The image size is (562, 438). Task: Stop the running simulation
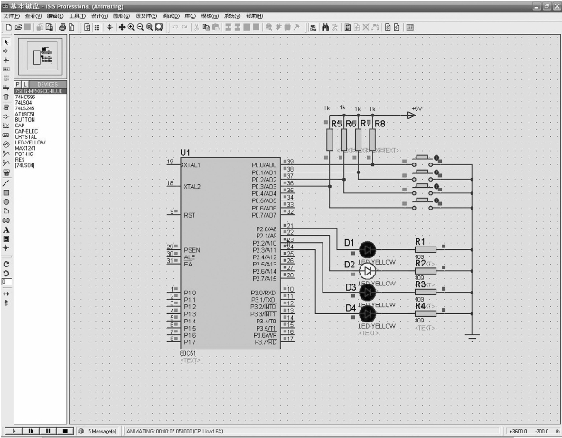coord(65,432)
